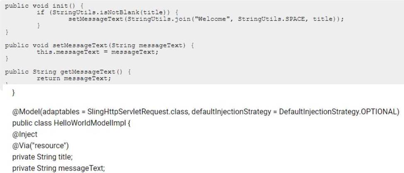Image resolution: width=404 pixels, height=173 pixels.
Task: Click the StringUtils.isNotBlank(title) condition
Action: tap(105, 12)
